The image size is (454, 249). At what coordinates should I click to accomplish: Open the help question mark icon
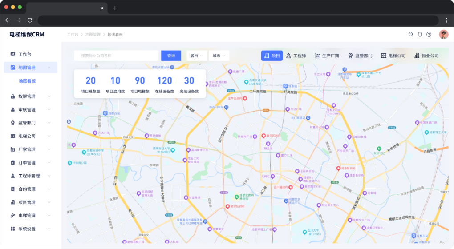coord(429,34)
